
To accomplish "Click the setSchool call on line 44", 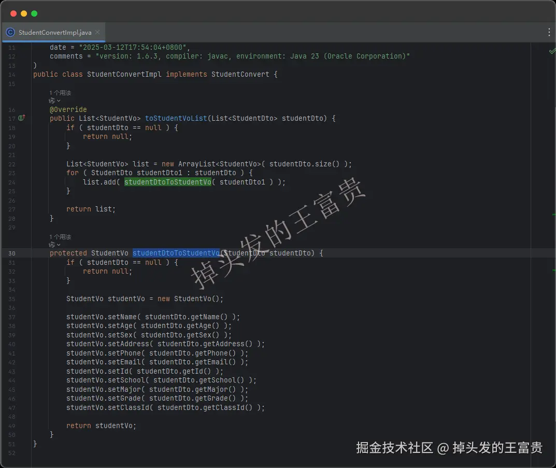I will 161,380.
